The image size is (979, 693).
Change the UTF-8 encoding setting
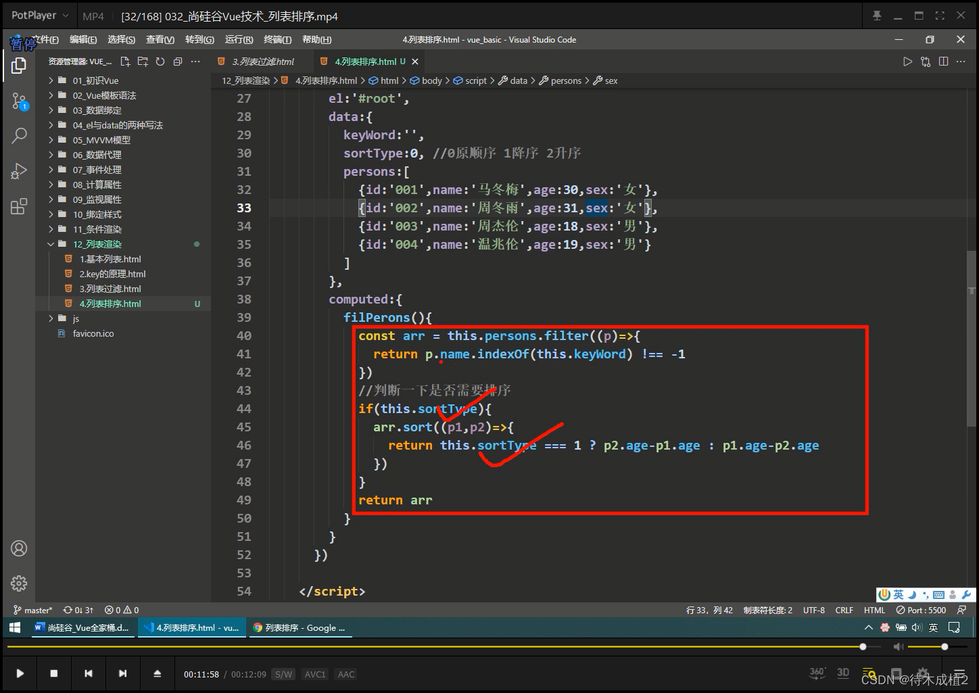[x=814, y=610]
